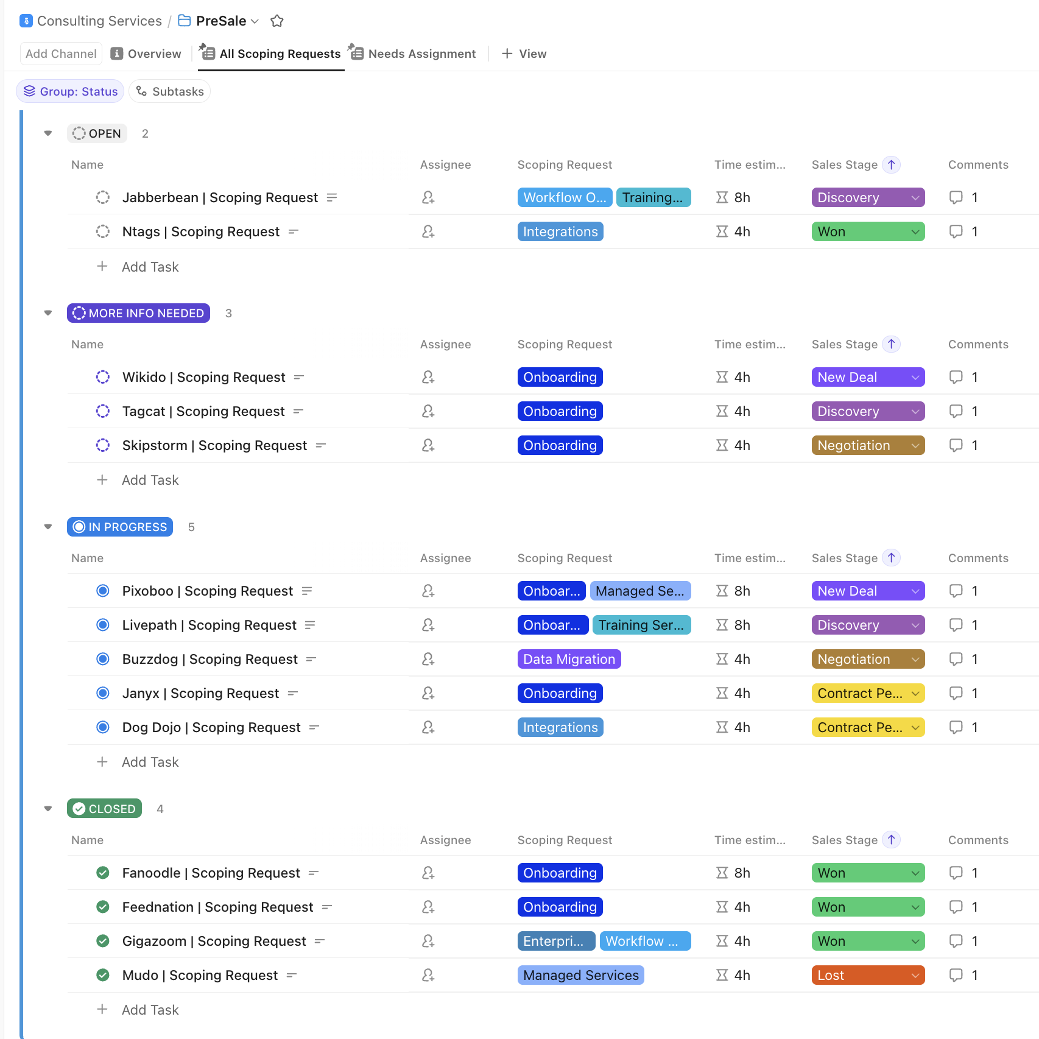
Task: Assign someone to Buzzdog scoping request
Action: click(428, 659)
